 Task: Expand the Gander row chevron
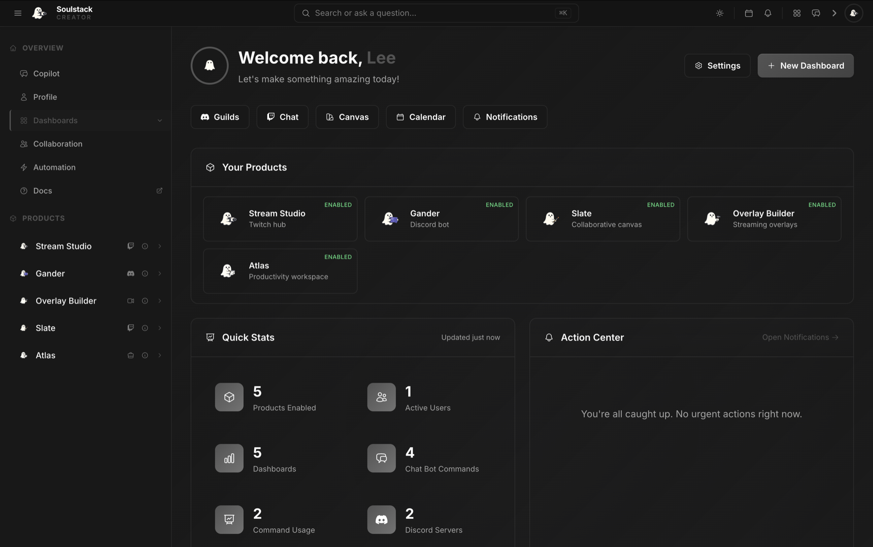click(x=160, y=273)
